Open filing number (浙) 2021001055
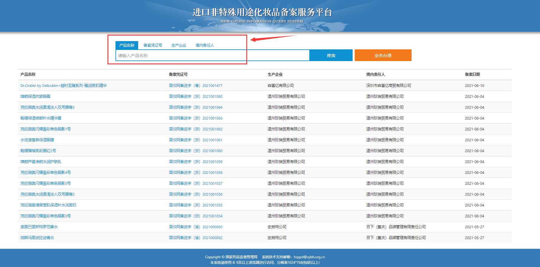Image resolution: width=540 pixels, height=267 pixels. click(x=196, y=205)
